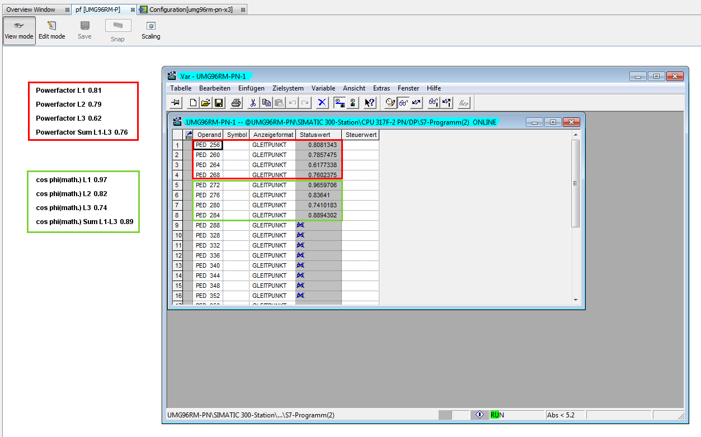Open the Configuration[umg96rm-pn-x3] tab
Viewport: 701px width, 437px height.
click(x=190, y=9)
